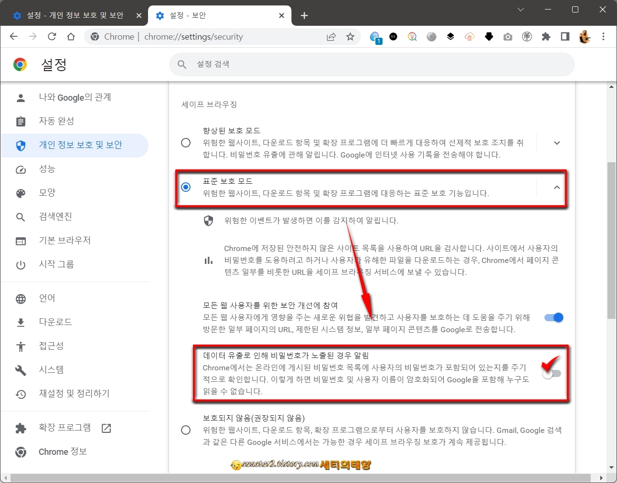Open 개인 정보 보호 및 보안 settings
Image resolution: width=617 pixels, height=483 pixels.
(x=81, y=145)
